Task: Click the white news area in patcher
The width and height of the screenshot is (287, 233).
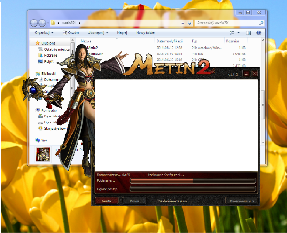Action: (x=176, y=125)
